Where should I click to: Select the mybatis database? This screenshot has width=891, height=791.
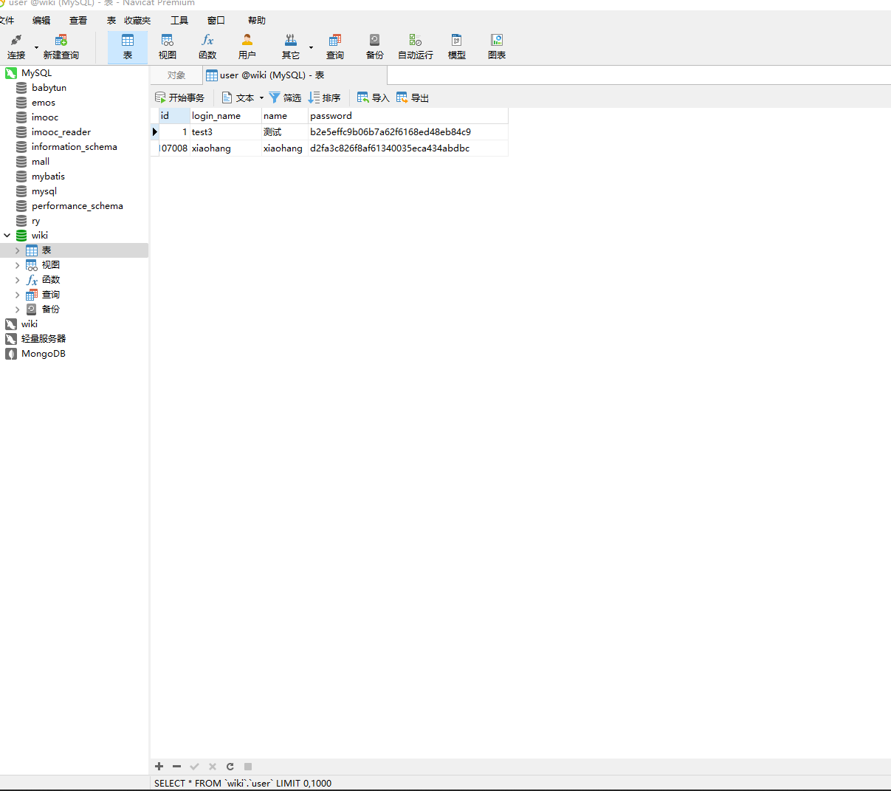[48, 177]
